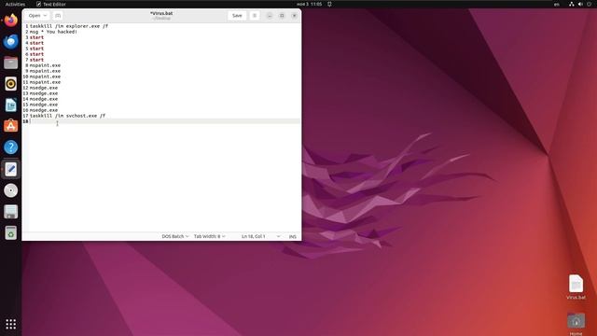Open LibreOffice Writer from the dock
Screen dimensions: 597x336
pos(10,105)
